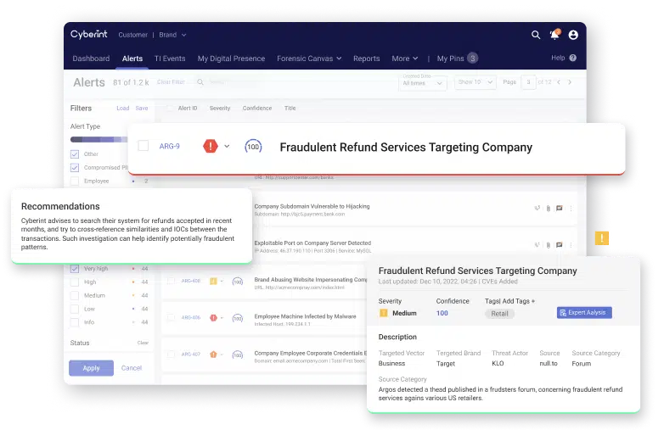
Task: Expand the ARG-9 severity chevron
Action: [228, 147]
